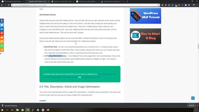199x112 pixels.
Task: Click the scroll-to-top arrow button
Action: tap(193, 98)
